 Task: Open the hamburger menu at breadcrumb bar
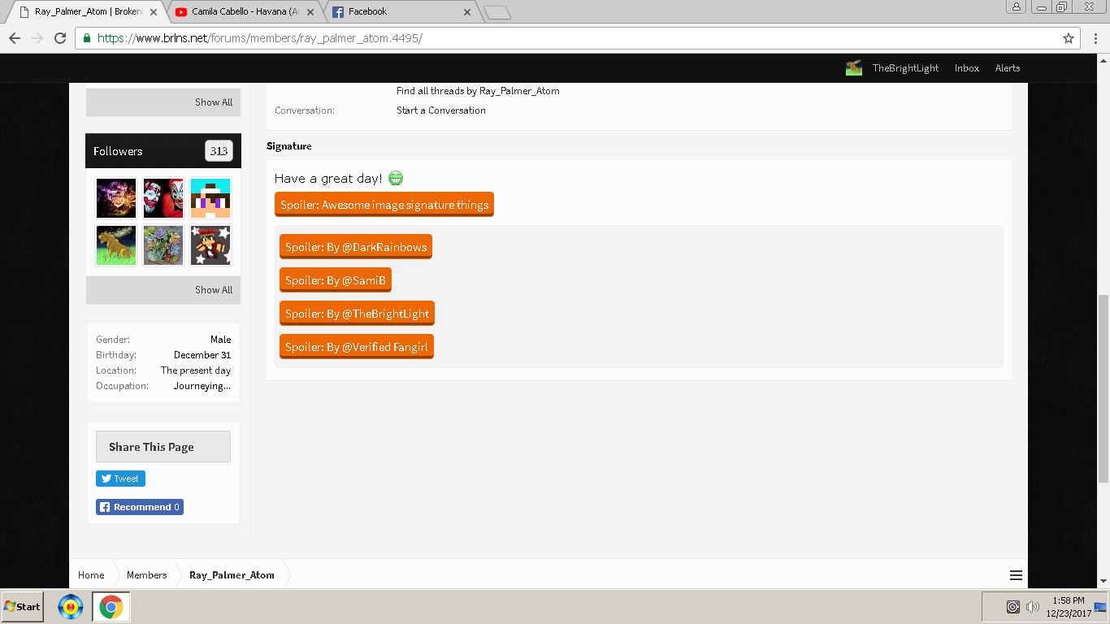pyautogui.click(x=1016, y=575)
